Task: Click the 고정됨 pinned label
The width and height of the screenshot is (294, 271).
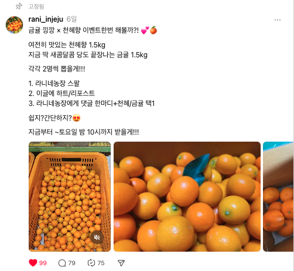Action: pos(36,6)
